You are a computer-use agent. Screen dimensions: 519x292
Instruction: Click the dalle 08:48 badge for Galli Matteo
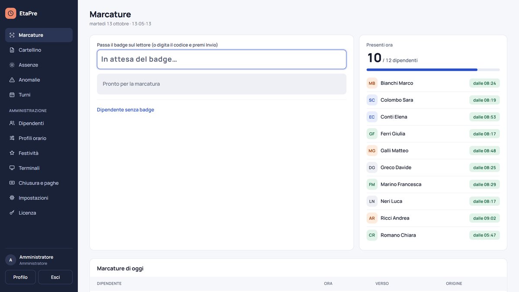[484, 151]
